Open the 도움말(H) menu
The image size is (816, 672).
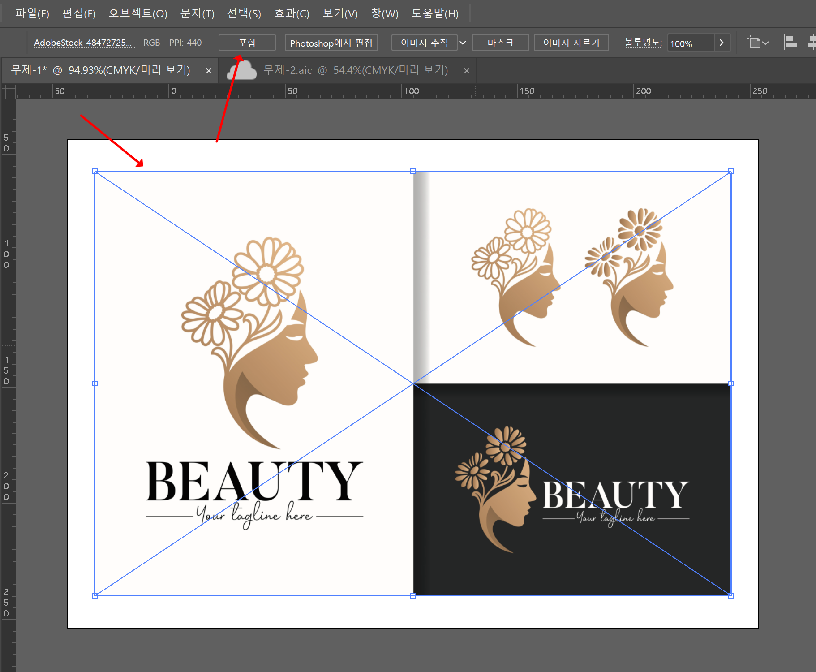click(x=435, y=13)
